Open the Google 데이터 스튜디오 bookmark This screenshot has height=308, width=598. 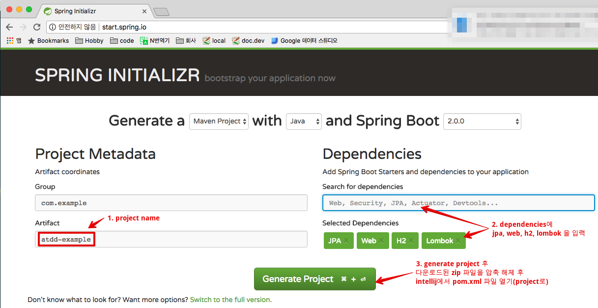coord(304,40)
